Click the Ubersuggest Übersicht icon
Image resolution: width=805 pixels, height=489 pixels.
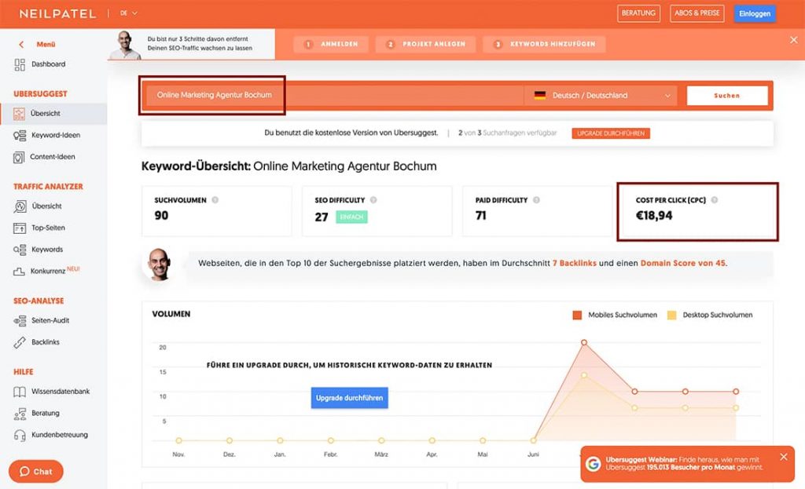(x=19, y=114)
